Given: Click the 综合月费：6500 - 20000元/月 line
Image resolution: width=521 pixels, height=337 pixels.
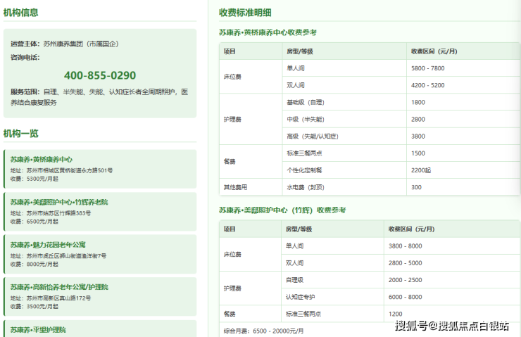Looking at the screenshot, I should coord(263,331).
